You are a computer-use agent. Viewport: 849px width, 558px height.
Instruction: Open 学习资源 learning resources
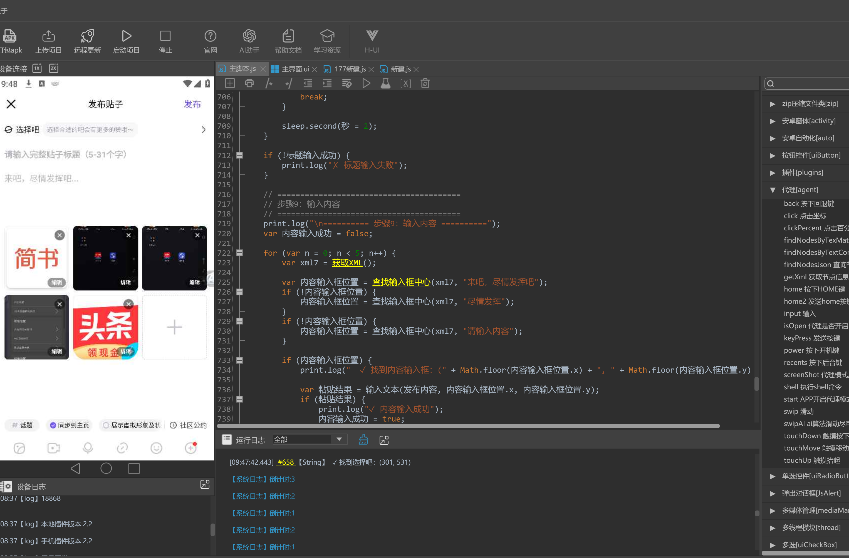[327, 41]
